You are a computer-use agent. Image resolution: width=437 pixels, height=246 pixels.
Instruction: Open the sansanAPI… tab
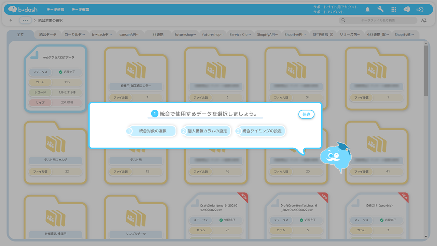click(x=129, y=35)
